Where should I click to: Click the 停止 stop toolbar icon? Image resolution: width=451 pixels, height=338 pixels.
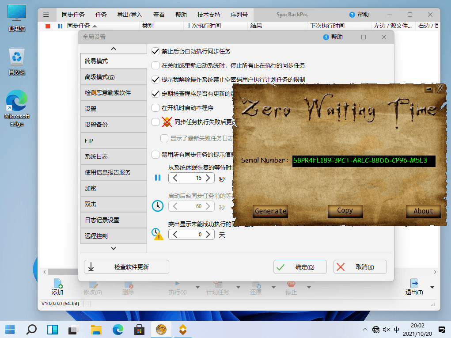[x=291, y=284]
